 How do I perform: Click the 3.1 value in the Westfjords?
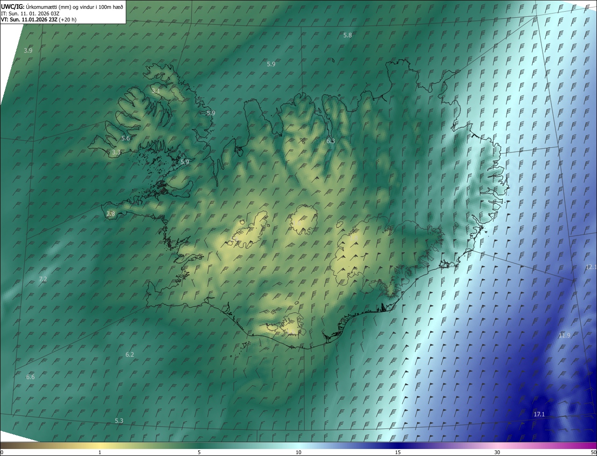tap(156, 91)
